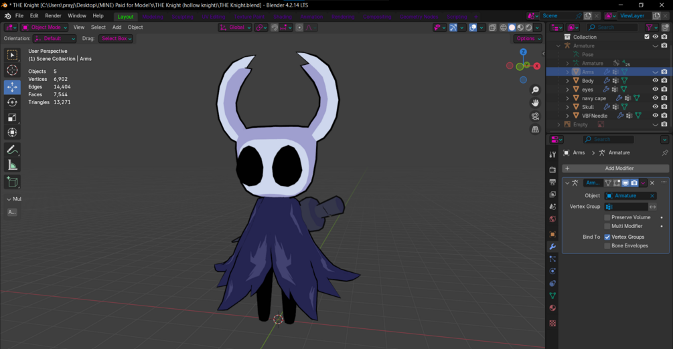673x349 pixels.
Task: Toggle proportional editing button
Action: click(299, 27)
